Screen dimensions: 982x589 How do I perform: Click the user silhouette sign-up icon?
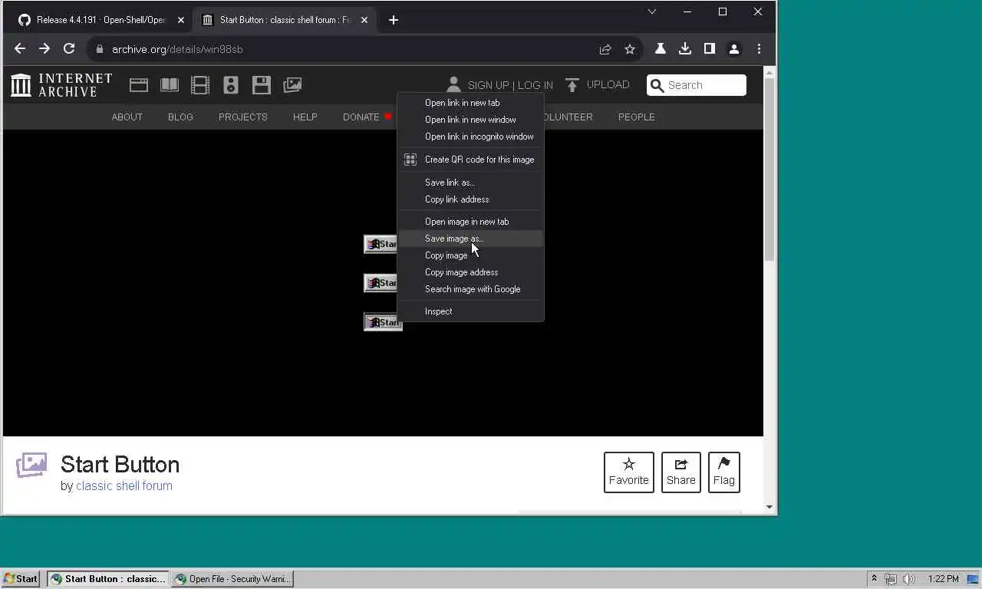453,84
